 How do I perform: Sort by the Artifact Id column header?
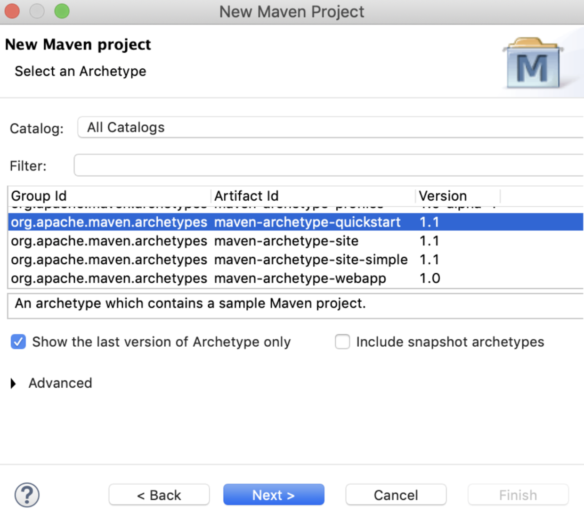[x=313, y=196]
